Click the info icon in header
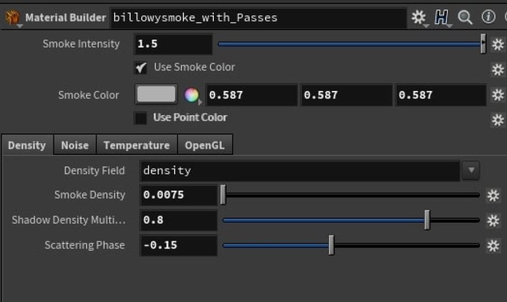Viewport: 507px width, 302px height. click(x=488, y=17)
